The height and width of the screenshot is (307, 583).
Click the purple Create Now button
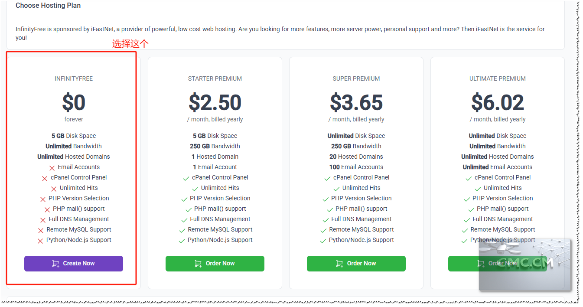74,264
